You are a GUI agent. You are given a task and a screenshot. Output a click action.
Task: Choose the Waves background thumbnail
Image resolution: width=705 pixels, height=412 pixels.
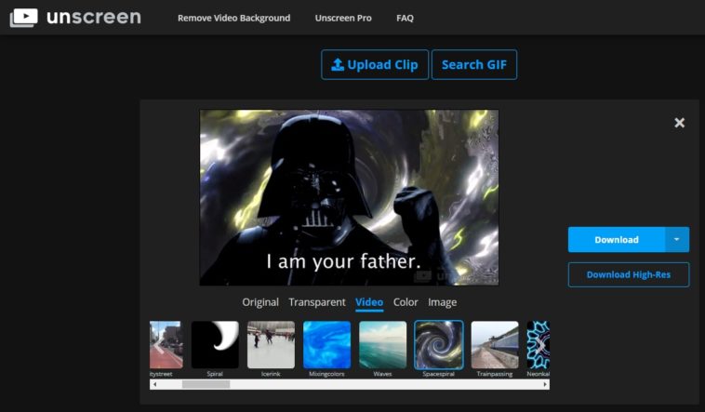point(382,345)
